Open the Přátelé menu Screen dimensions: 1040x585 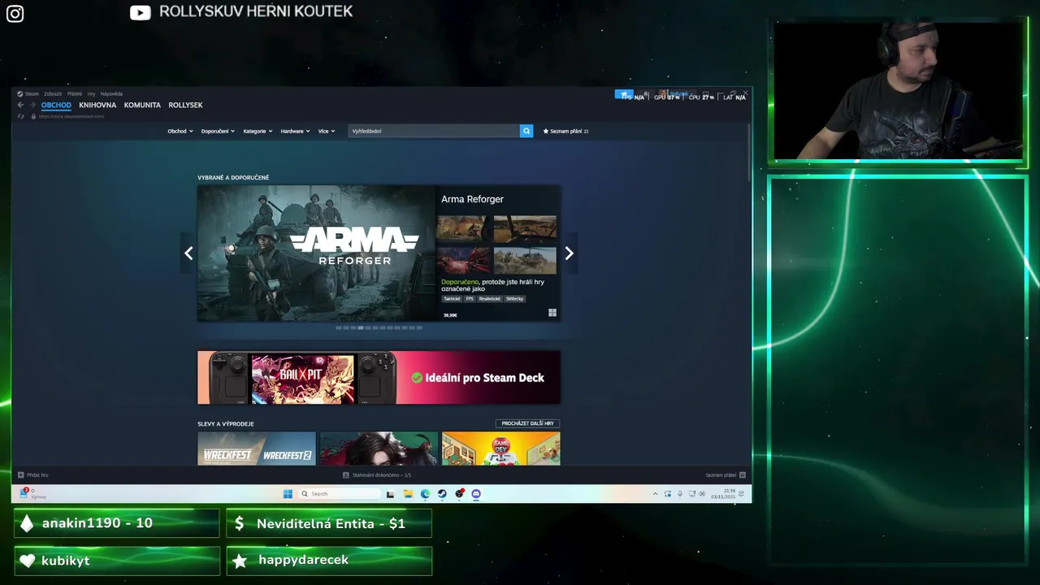(x=75, y=93)
